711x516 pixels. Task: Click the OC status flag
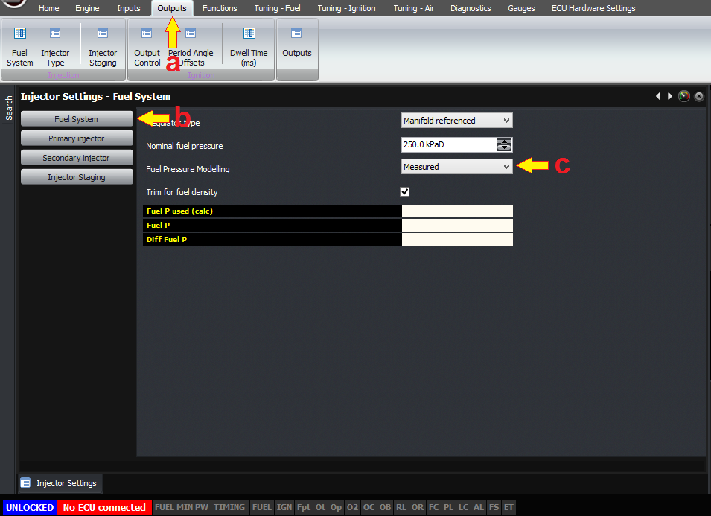[369, 507]
